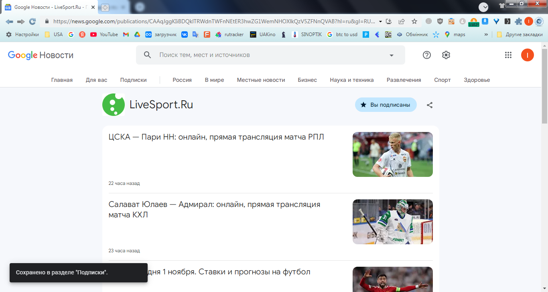Open the YouTube bookmark
Image resolution: width=548 pixels, height=292 pixels.
tap(104, 34)
